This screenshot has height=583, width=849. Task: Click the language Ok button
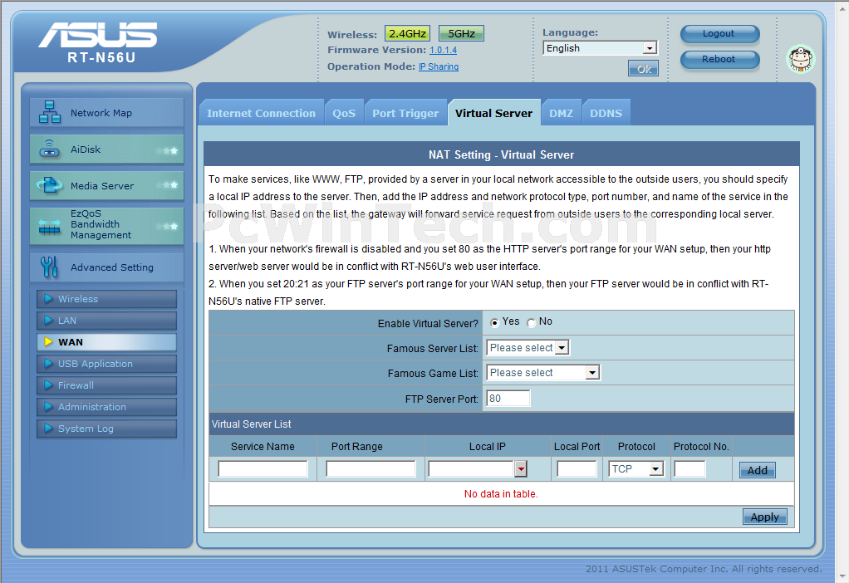tap(643, 69)
